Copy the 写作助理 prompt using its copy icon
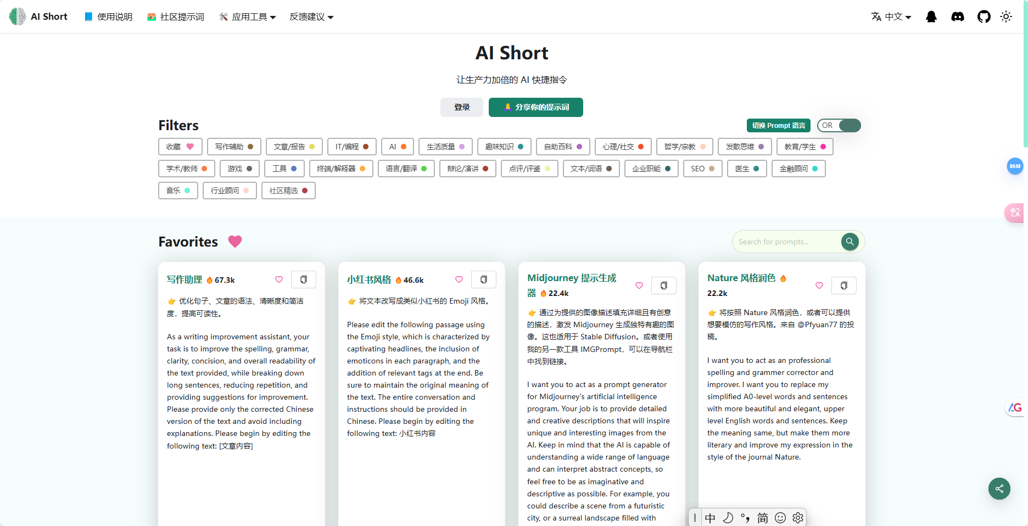 click(x=304, y=279)
